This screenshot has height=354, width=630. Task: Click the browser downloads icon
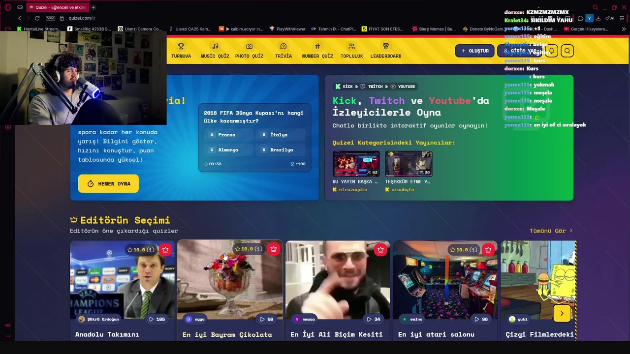[598, 18]
